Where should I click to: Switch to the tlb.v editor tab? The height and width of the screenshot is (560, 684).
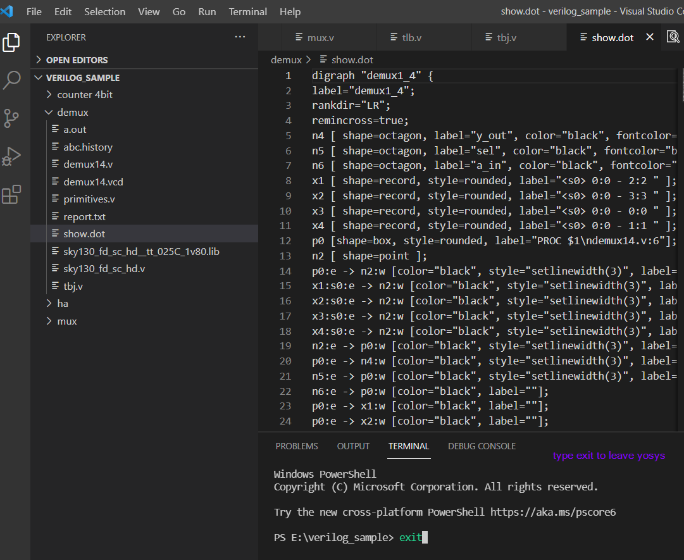tap(424, 37)
